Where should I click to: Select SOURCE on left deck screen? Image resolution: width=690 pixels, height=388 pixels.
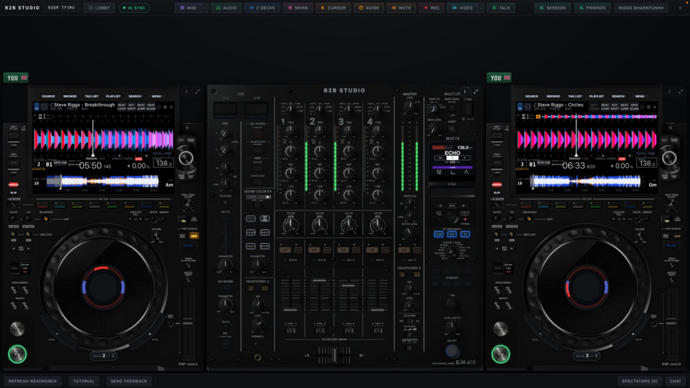pyautogui.click(x=49, y=96)
